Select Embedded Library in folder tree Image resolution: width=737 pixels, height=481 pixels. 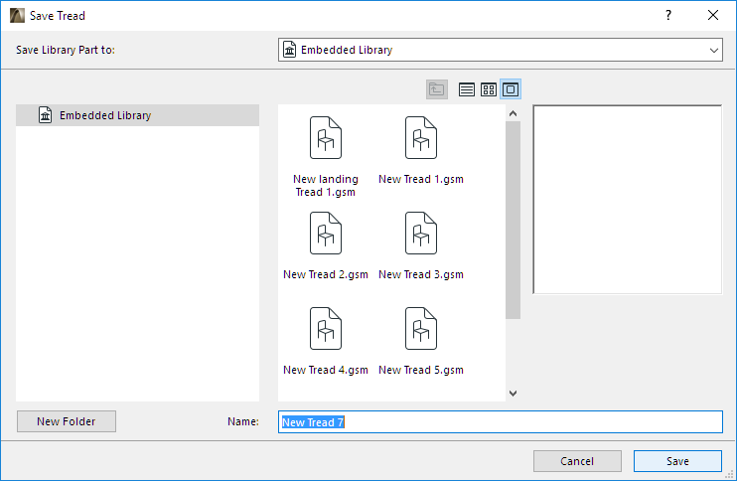click(x=137, y=115)
